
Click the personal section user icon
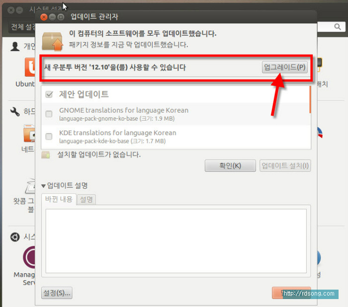[x=15, y=46]
